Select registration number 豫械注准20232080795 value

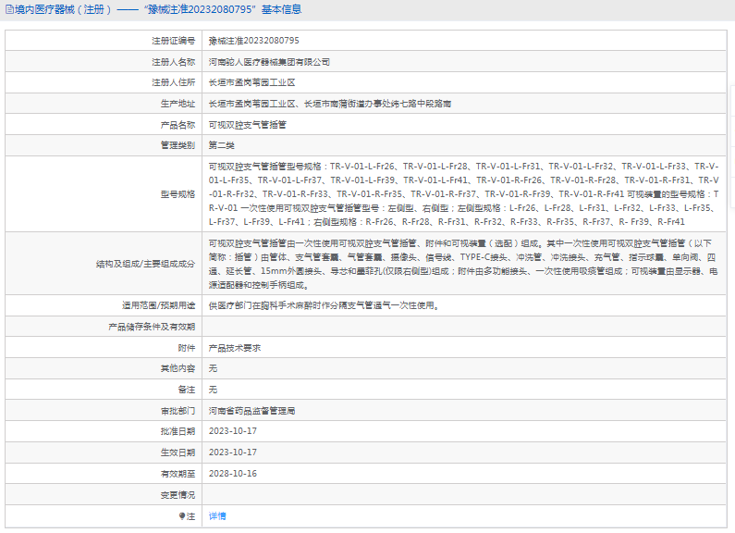pos(253,41)
